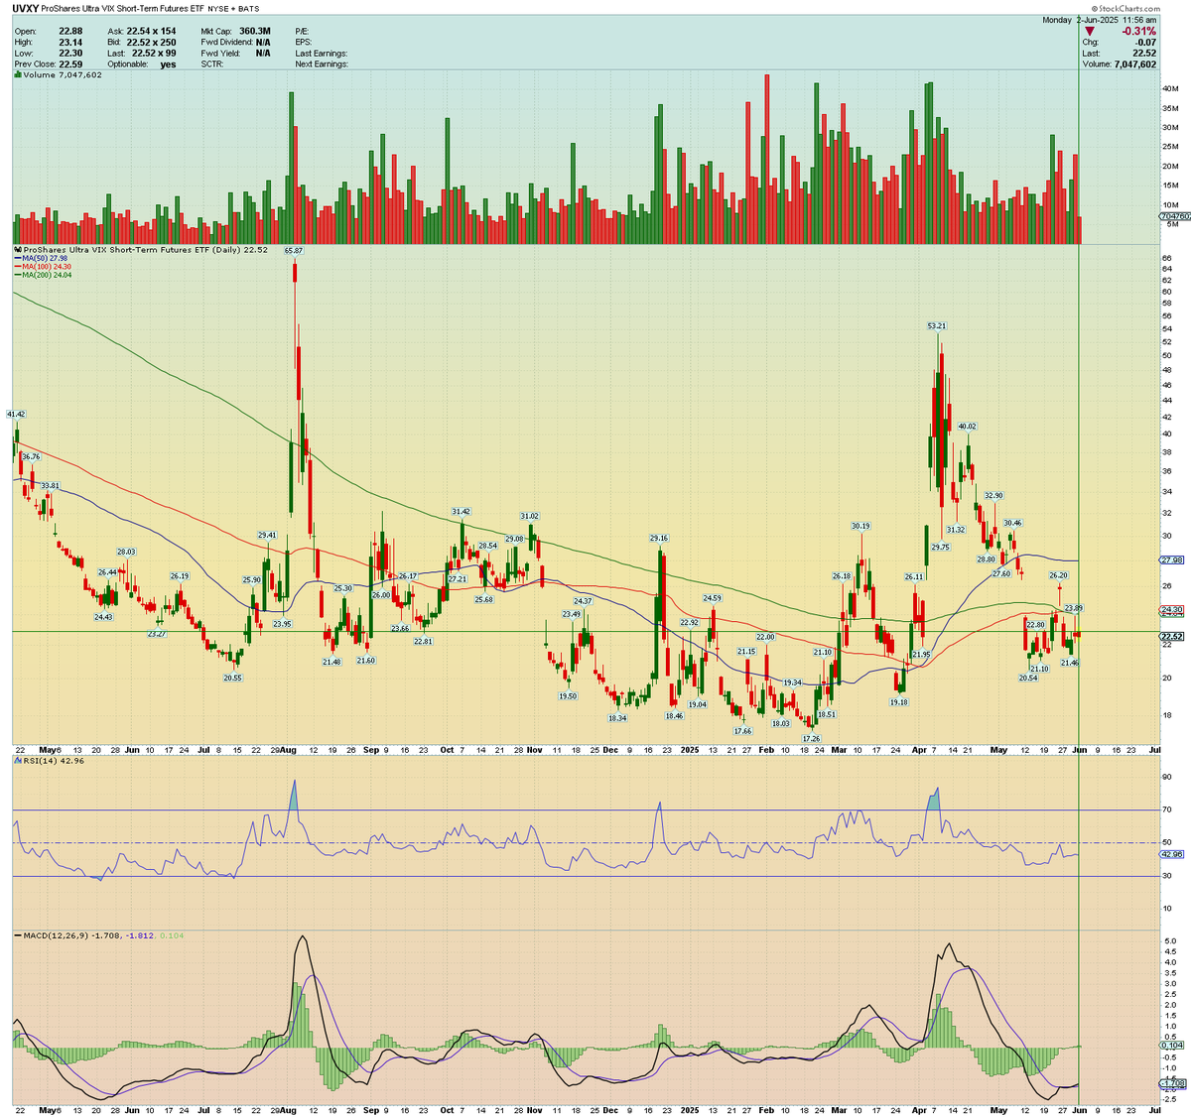Click the 'Last Earnings:' label
Viewport: 1191px width, 1117px height.
[321, 54]
